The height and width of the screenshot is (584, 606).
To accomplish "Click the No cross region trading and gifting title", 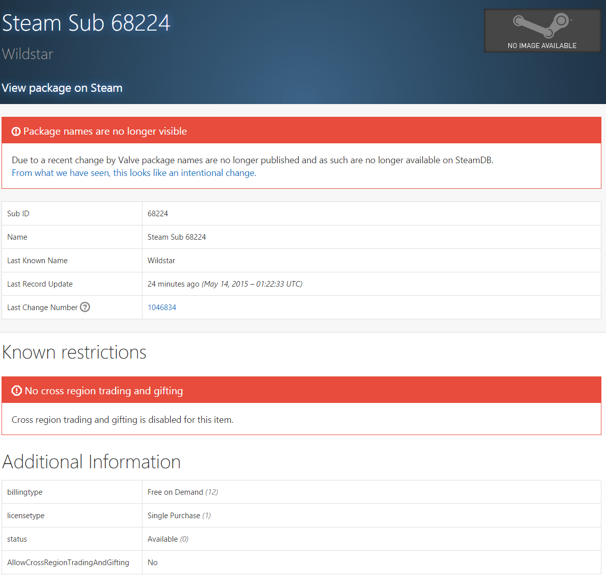I will pyautogui.click(x=104, y=391).
